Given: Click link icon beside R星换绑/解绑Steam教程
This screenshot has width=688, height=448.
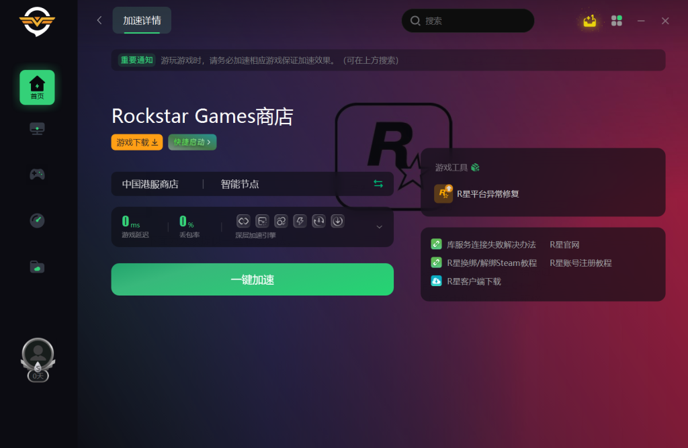Looking at the screenshot, I should pos(436,263).
